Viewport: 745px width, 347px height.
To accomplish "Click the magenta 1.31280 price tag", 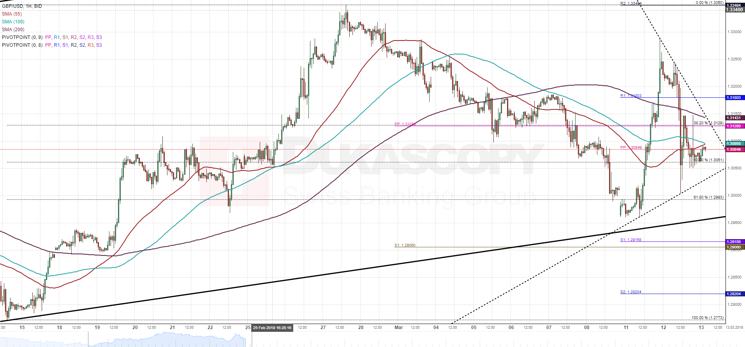I will coord(734,126).
